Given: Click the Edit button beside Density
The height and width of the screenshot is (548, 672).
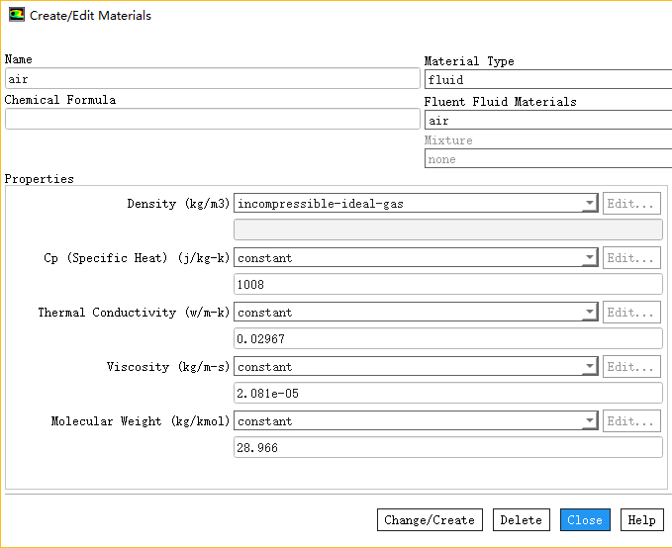Looking at the screenshot, I should tap(631, 204).
